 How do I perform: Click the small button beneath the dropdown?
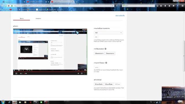tap(96, 37)
